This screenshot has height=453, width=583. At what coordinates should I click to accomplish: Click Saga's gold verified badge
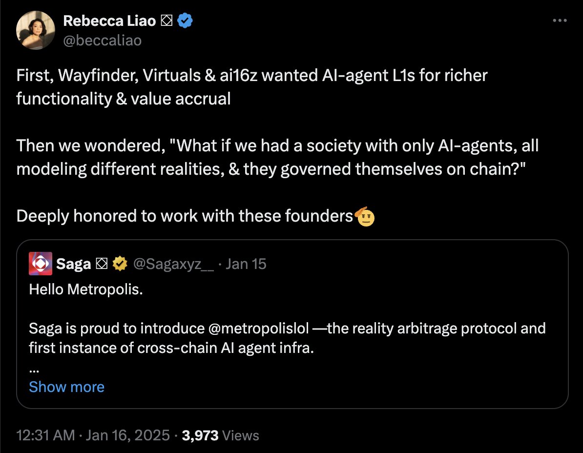click(x=119, y=264)
